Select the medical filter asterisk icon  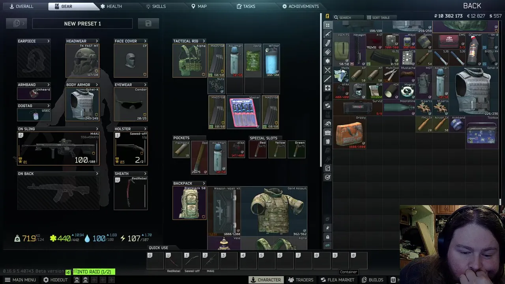coord(327,61)
